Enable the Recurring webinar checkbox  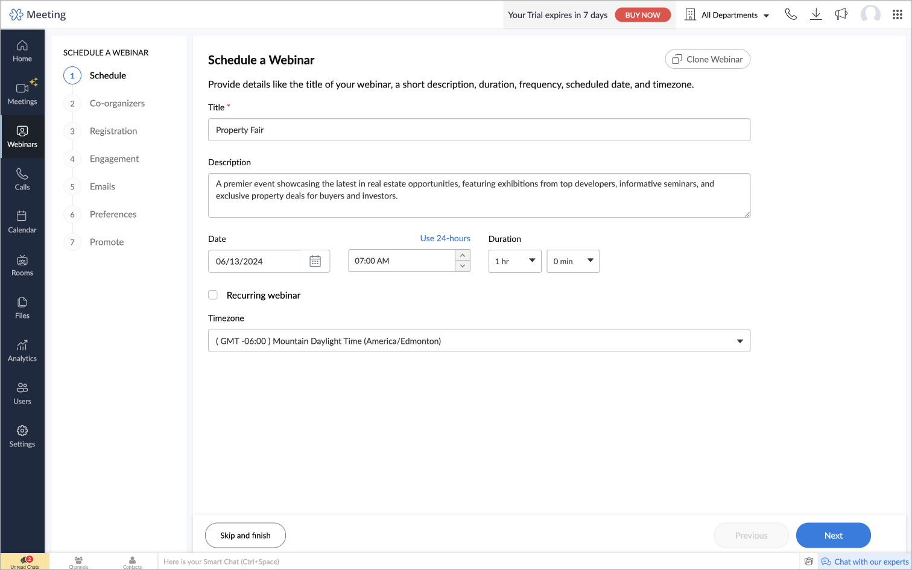click(x=213, y=295)
